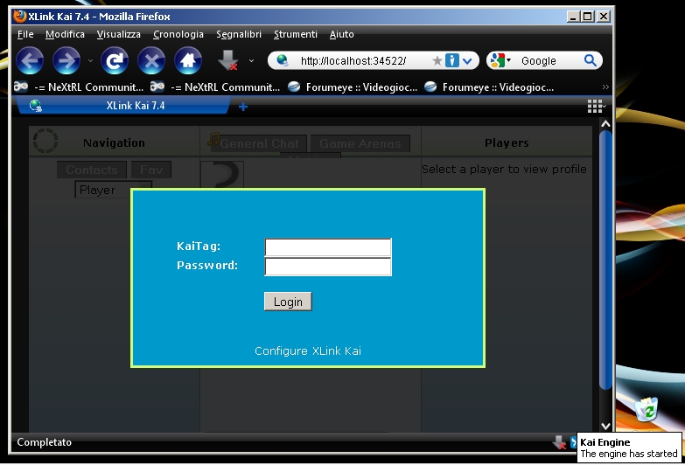Switch to the General Chat tab
685x465 pixels.
pyautogui.click(x=259, y=143)
